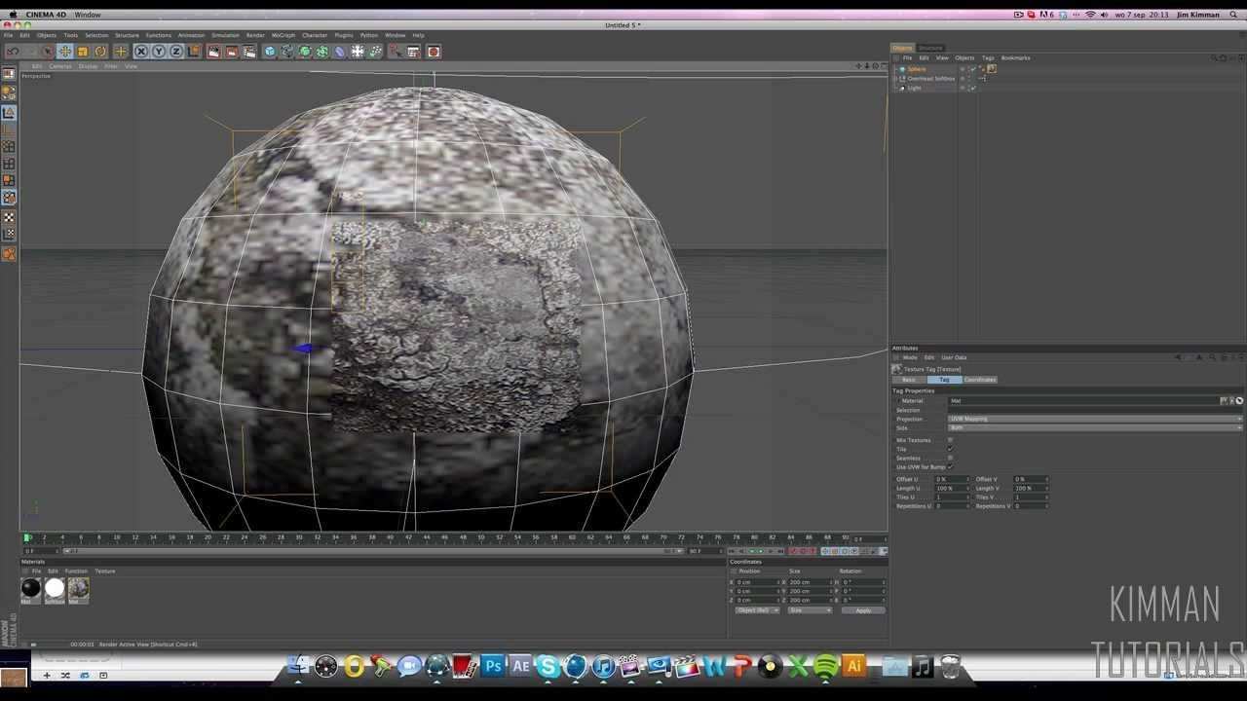This screenshot has width=1247, height=701.
Task: Enable the Mix Textures checkbox
Action: (950, 440)
